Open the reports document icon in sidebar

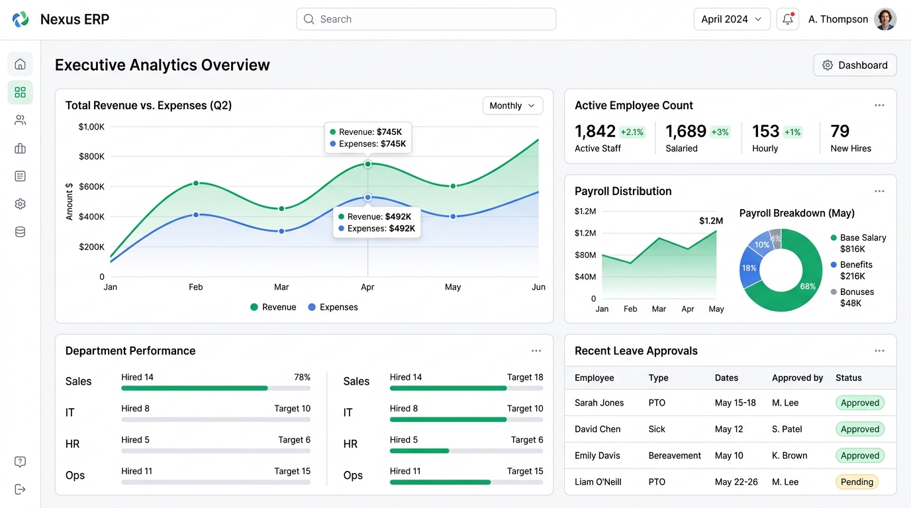pos(20,176)
